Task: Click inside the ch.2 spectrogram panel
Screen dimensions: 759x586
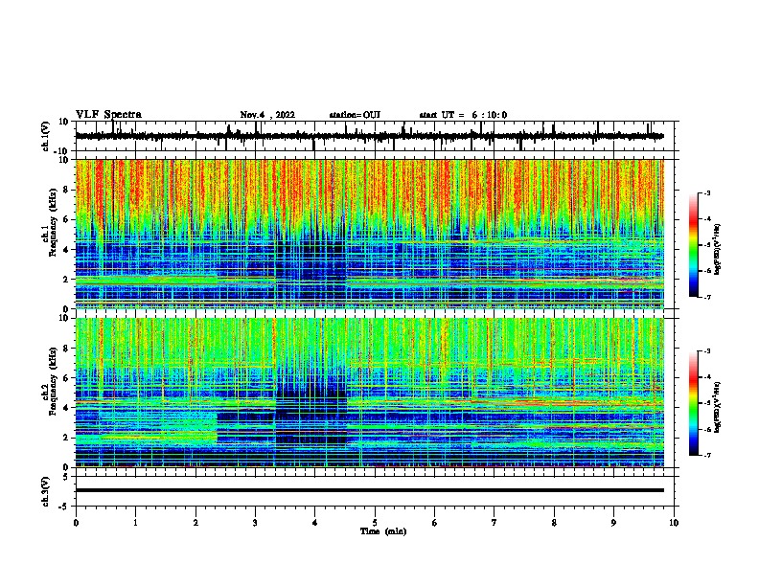Action: (370, 393)
